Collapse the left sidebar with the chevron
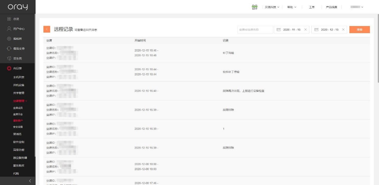379x185 pixels. [30, 181]
